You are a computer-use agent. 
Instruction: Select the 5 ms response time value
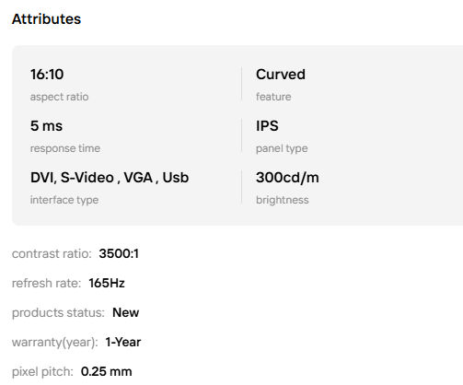[x=46, y=126]
